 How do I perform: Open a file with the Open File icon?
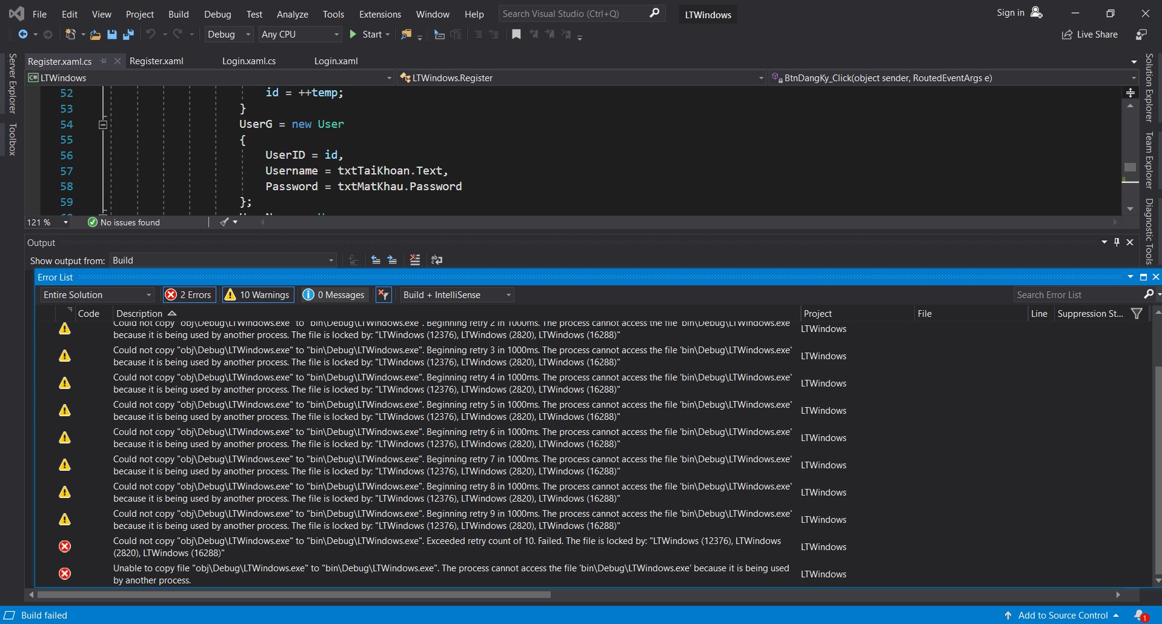95,35
